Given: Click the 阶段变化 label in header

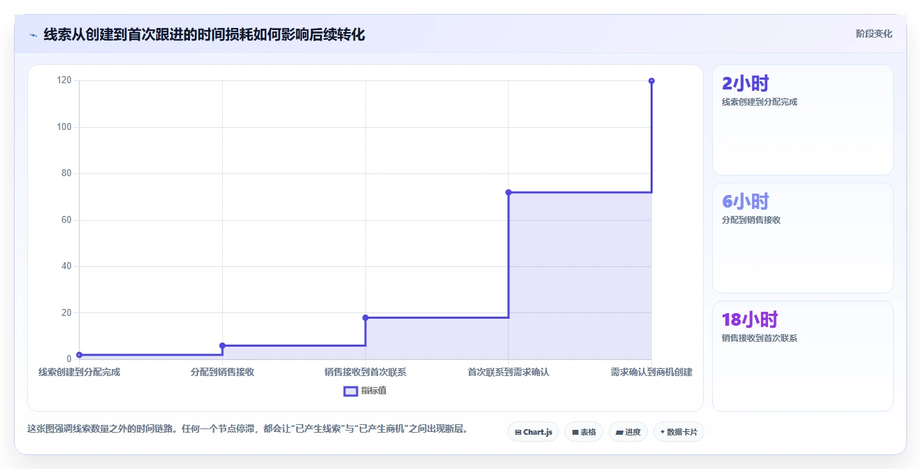Looking at the screenshot, I should coord(873,34).
